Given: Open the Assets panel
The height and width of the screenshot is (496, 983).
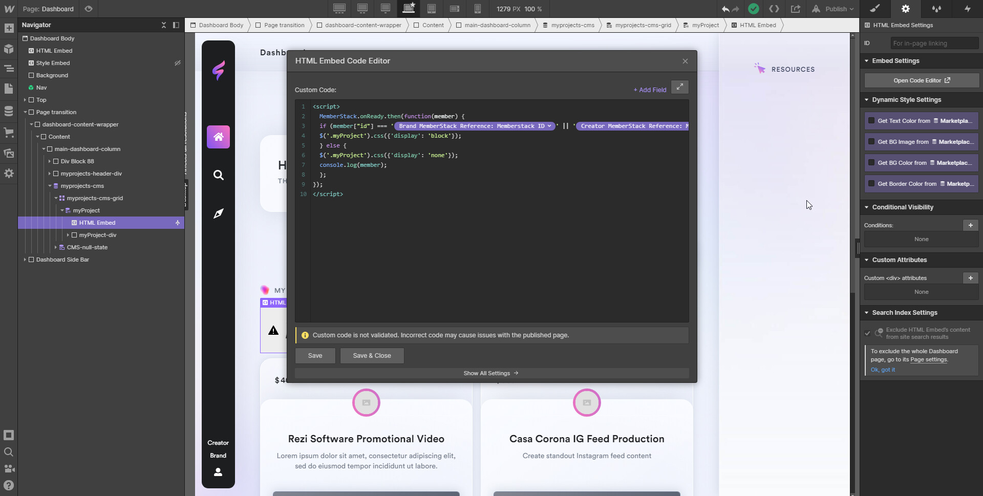Looking at the screenshot, I should (x=9, y=153).
